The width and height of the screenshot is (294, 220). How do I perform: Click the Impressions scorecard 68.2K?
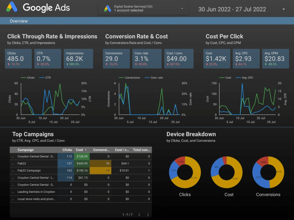click(x=78, y=59)
